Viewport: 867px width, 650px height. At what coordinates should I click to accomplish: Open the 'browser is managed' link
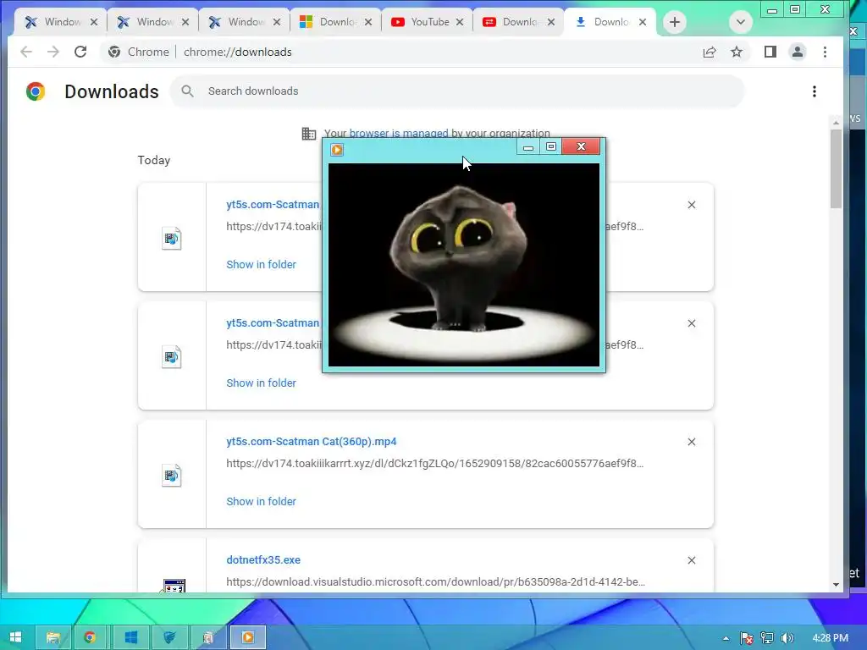tap(399, 133)
